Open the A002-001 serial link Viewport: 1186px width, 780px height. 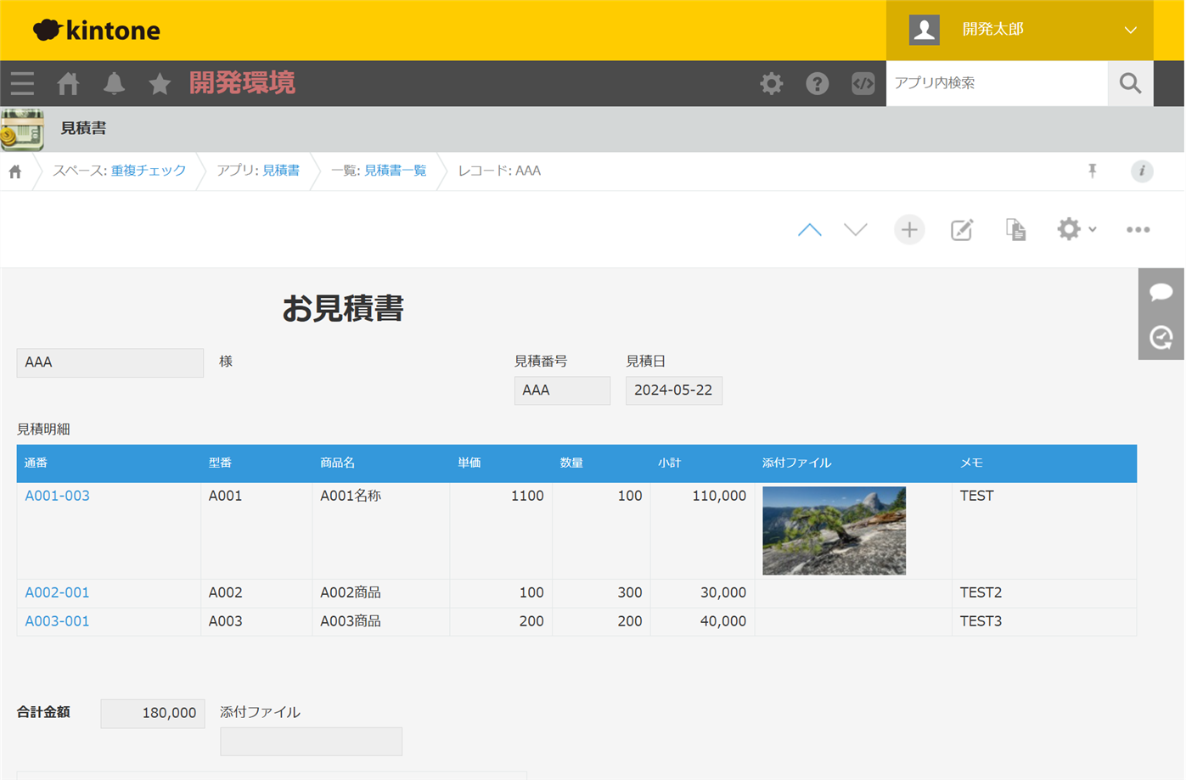(x=57, y=592)
